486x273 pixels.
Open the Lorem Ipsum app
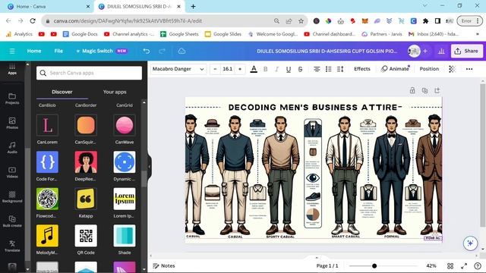point(125,199)
